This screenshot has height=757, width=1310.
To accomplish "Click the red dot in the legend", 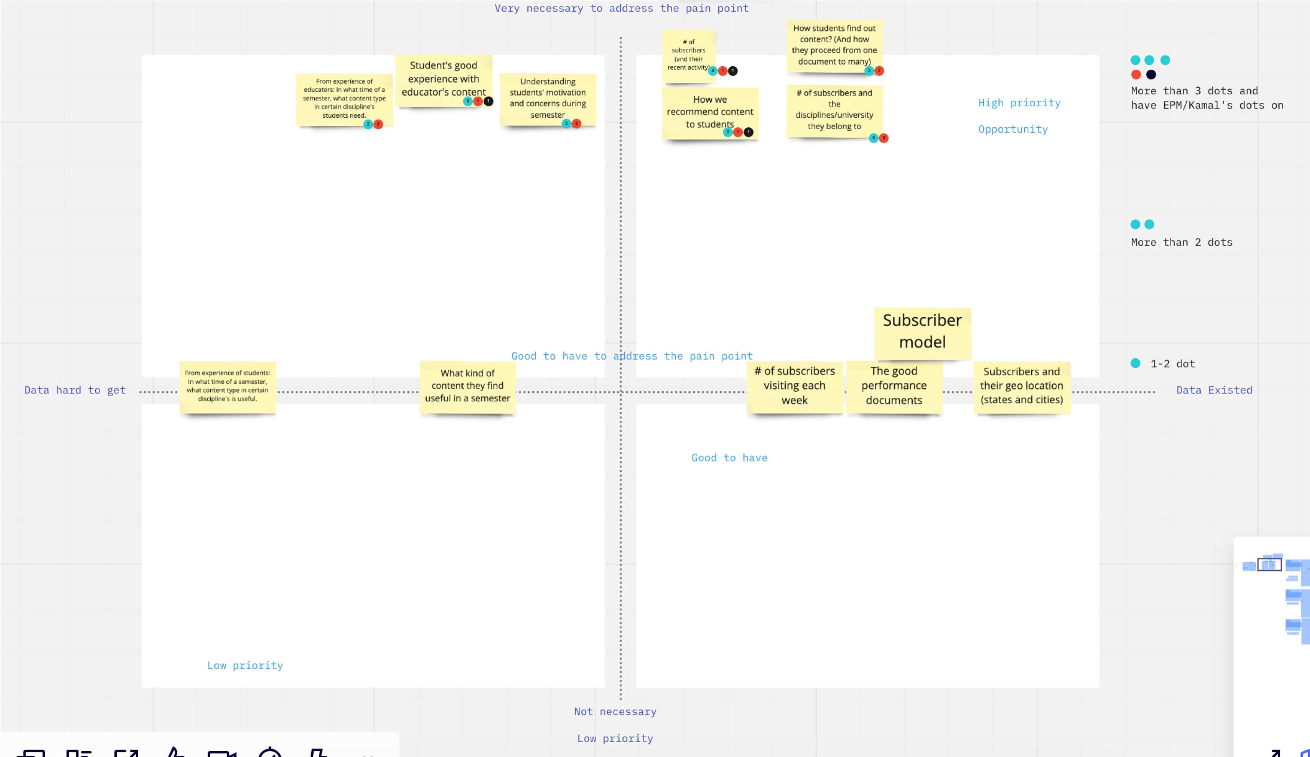I will [x=1136, y=75].
